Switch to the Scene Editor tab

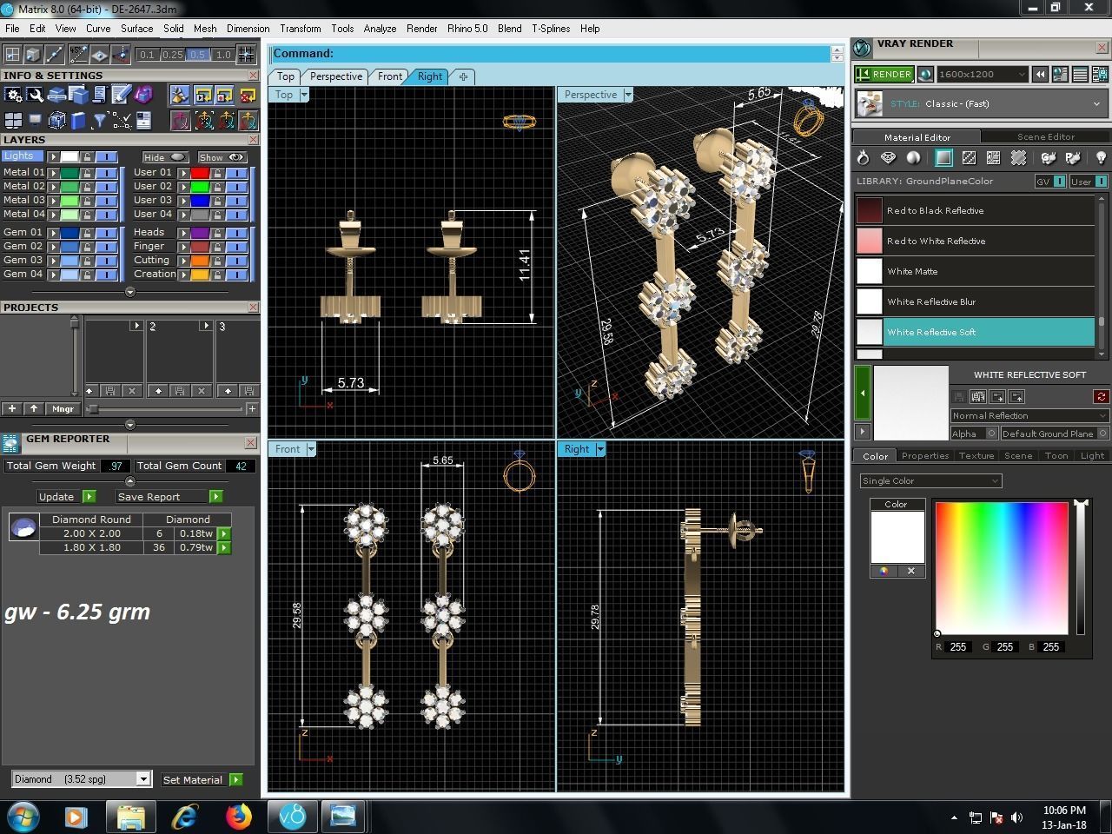(1046, 137)
